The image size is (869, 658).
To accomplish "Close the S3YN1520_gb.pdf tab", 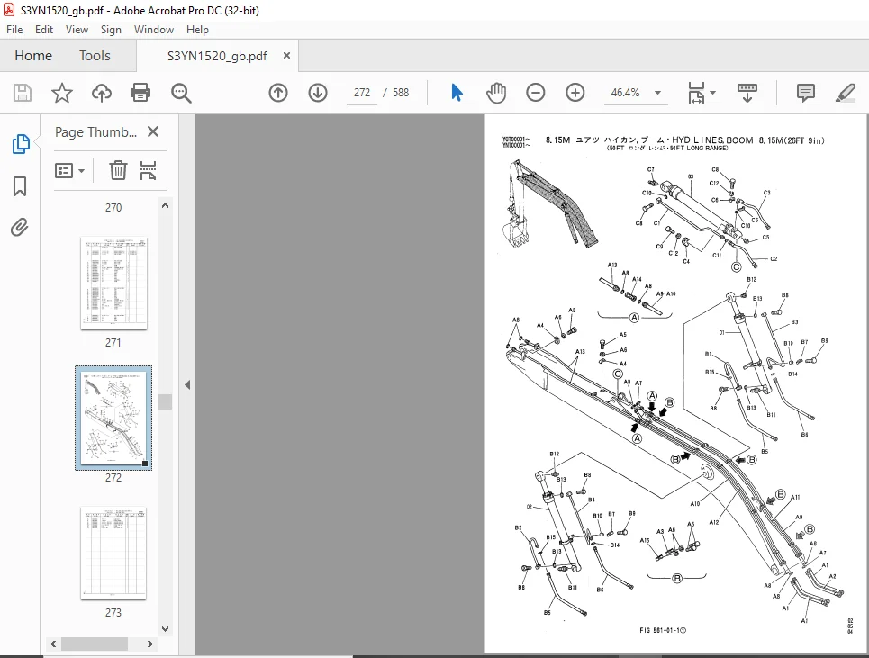I will (286, 56).
